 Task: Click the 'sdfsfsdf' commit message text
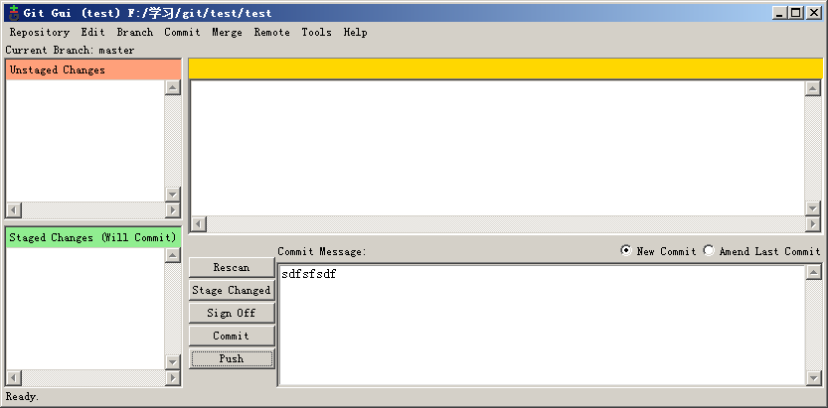[308, 274]
